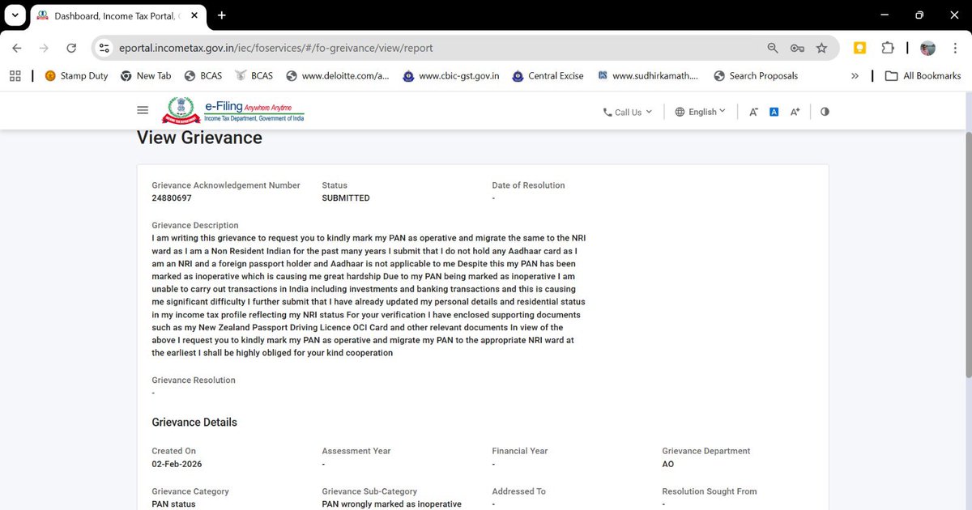Close the Income Tax Portal tab
Image resolution: width=972 pixels, height=510 pixels.
(195, 15)
